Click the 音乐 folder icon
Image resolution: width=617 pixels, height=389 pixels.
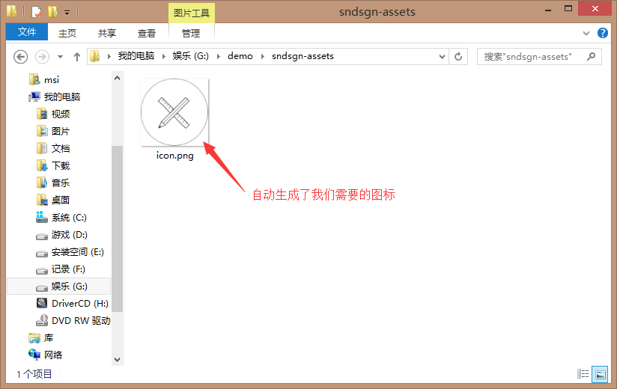point(42,183)
